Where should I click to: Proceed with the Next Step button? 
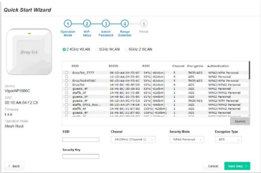click(x=237, y=166)
